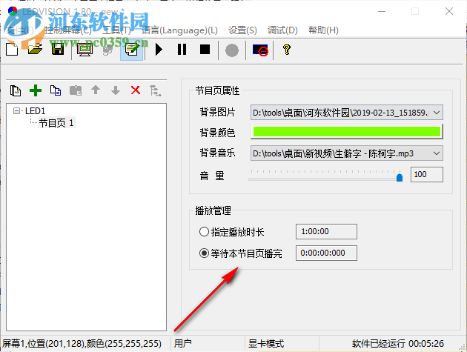Viewport: 467px width, 352px height.
Task: Open the 语言(Language)(L) menu
Action: [x=179, y=30]
